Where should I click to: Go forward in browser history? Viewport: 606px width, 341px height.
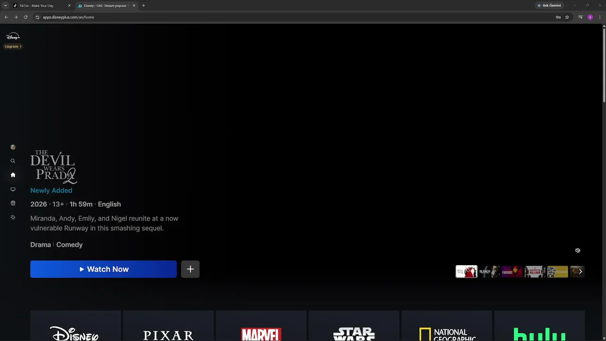pos(16,17)
